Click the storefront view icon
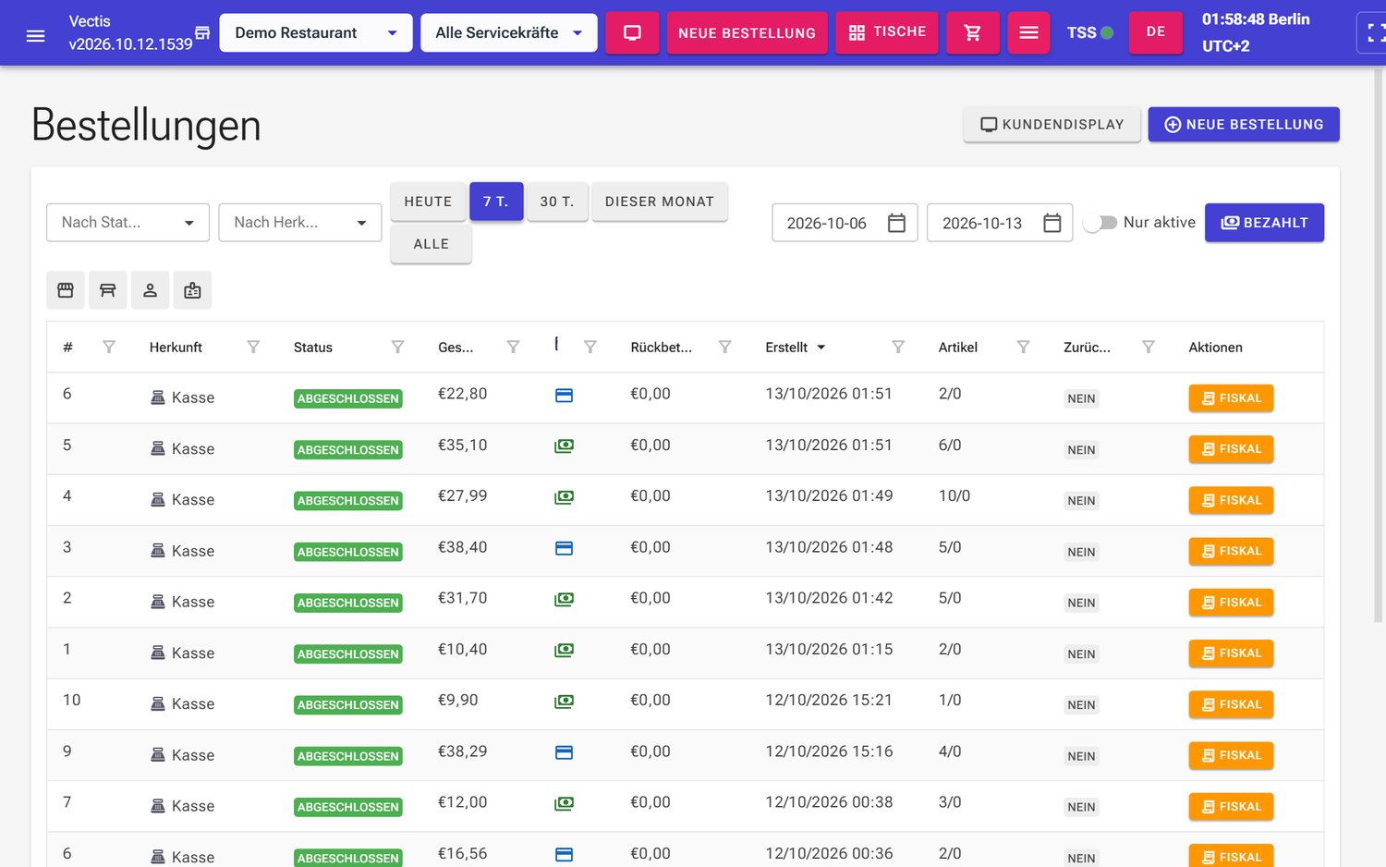Image resolution: width=1386 pixels, height=867 pixels. tap(66, 290)
